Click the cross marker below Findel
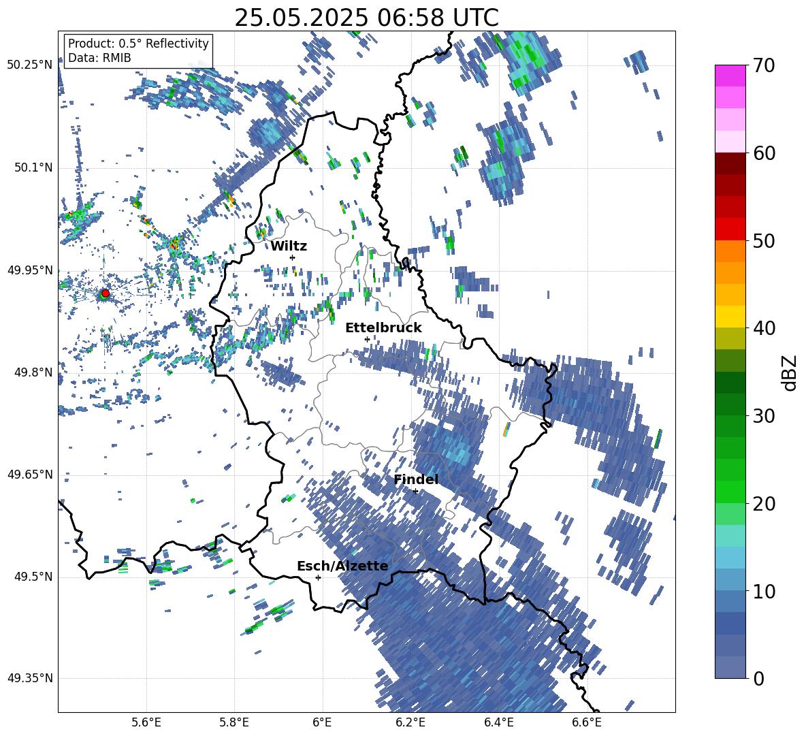Image resolution: width=806 pixels, height=736 pixels. coord(415,492)
